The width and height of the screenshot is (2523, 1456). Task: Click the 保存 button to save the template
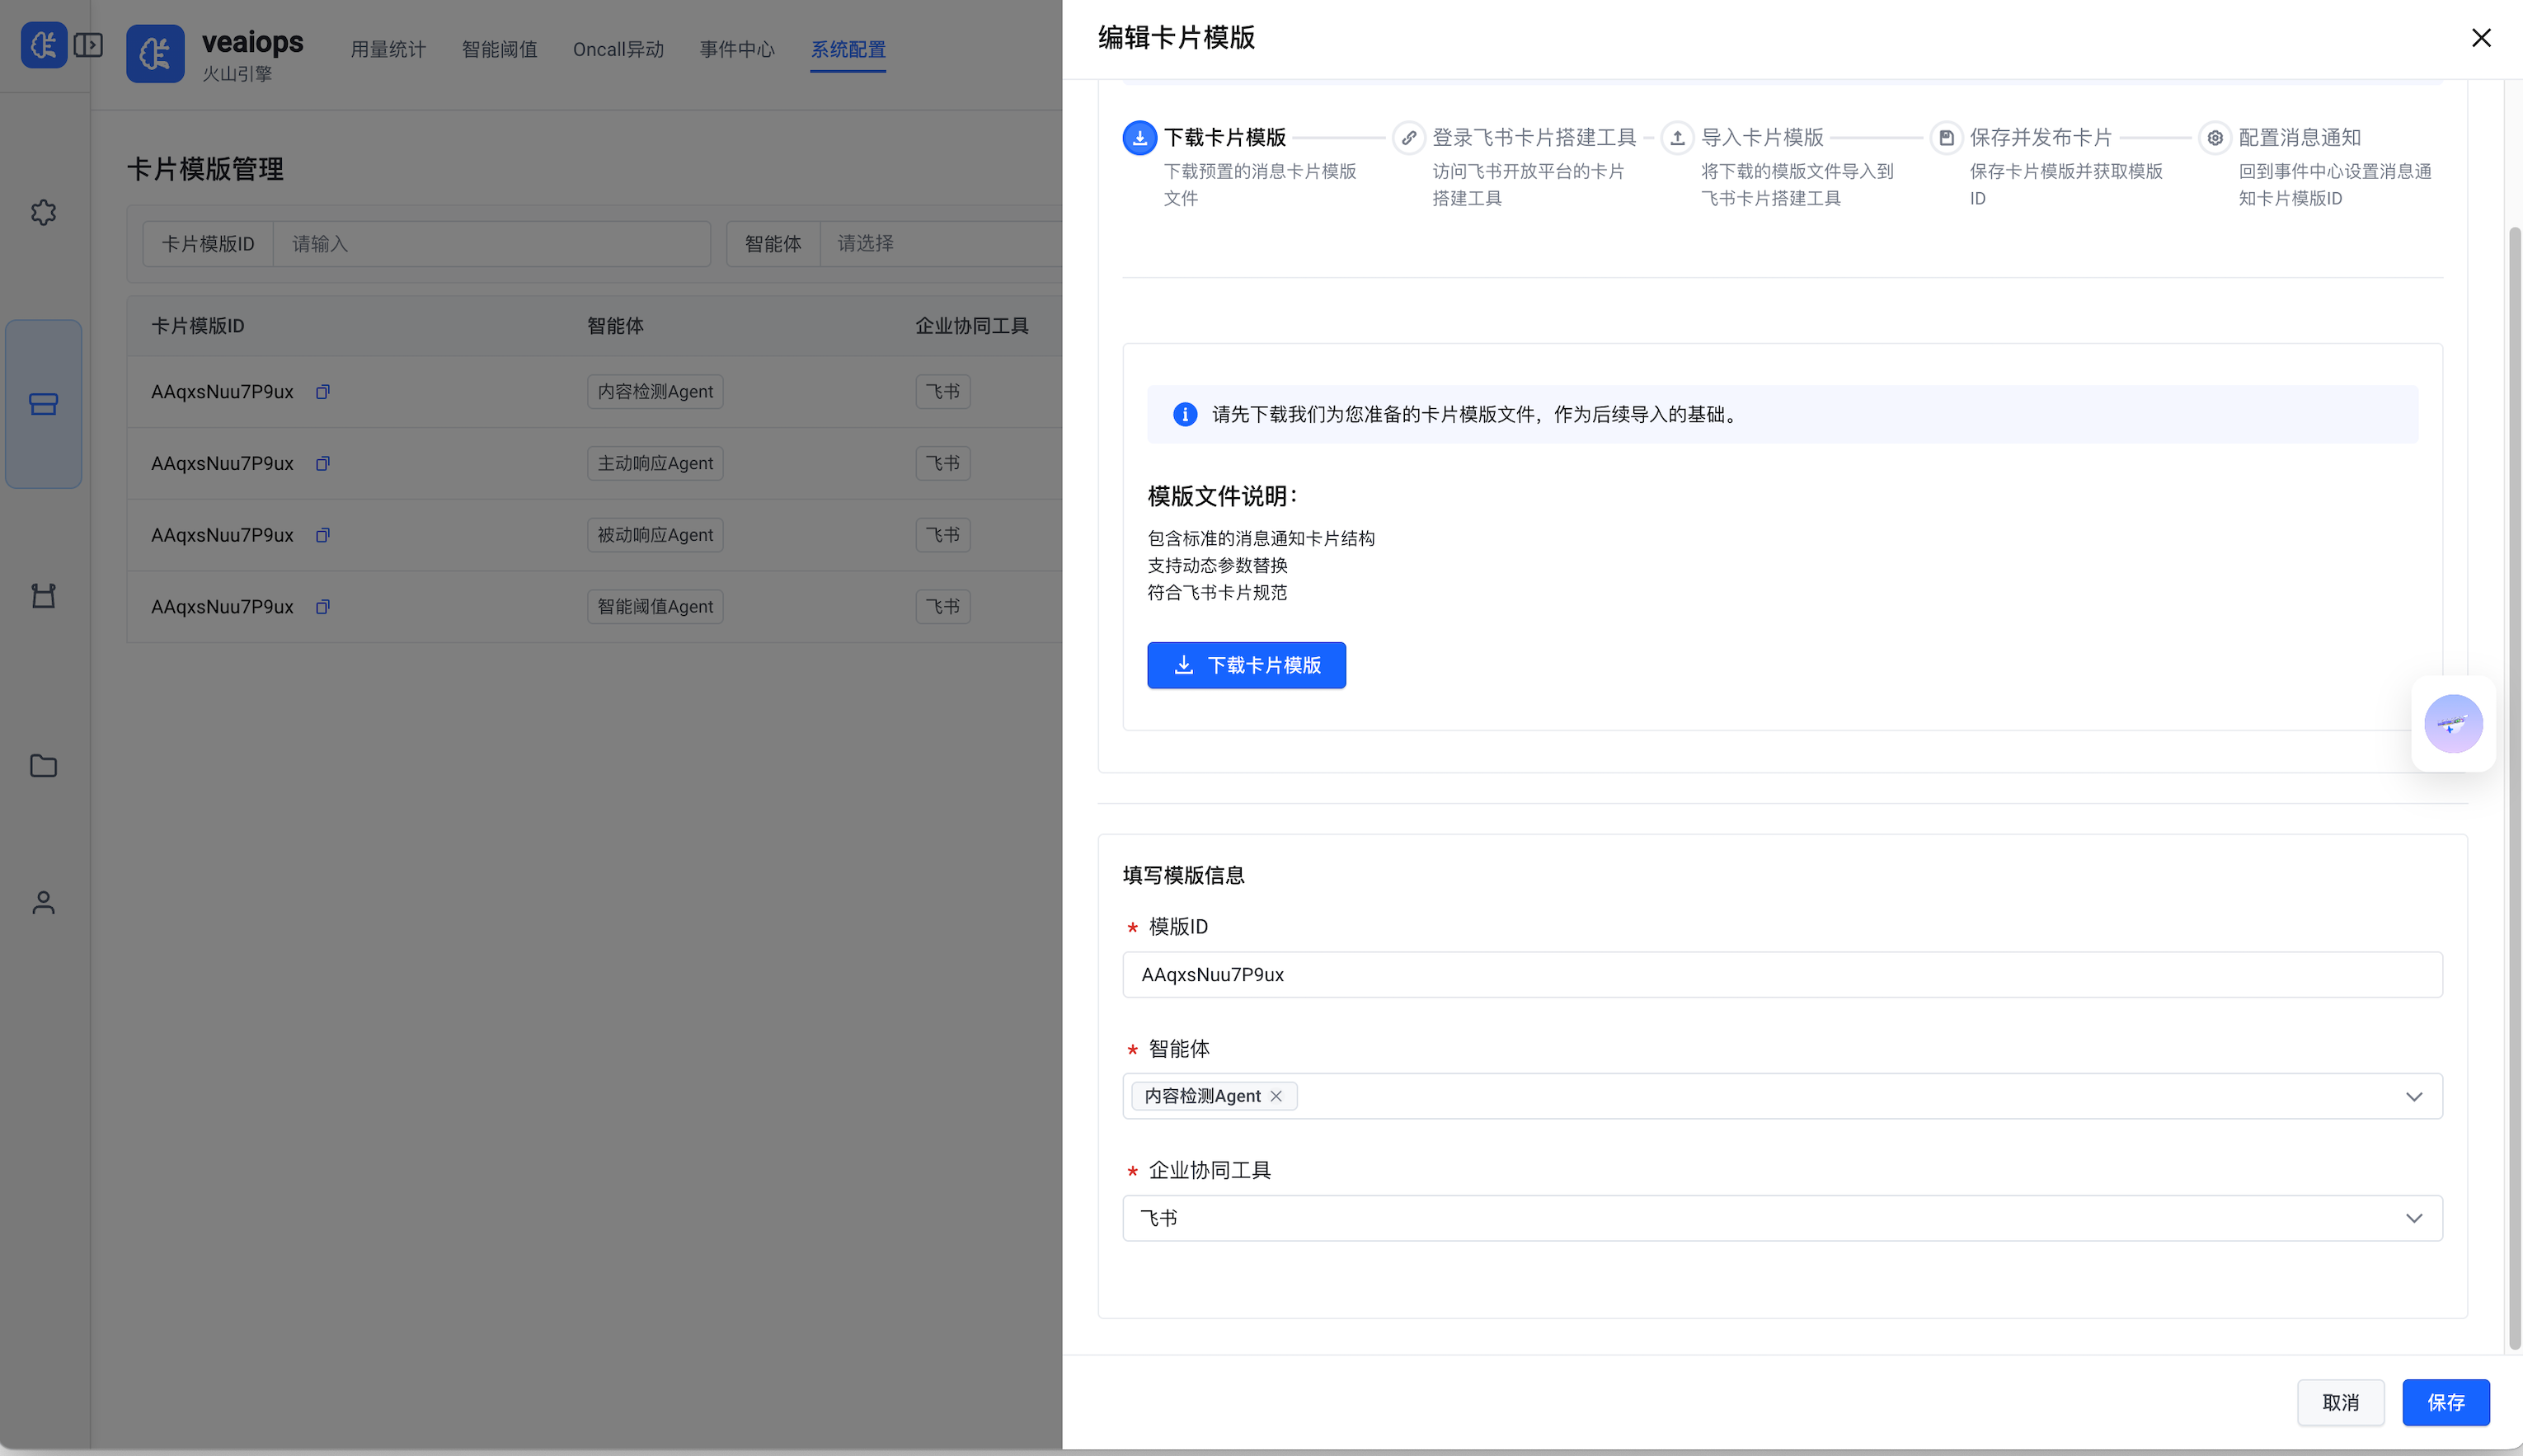click(x=2445, y=1402)
